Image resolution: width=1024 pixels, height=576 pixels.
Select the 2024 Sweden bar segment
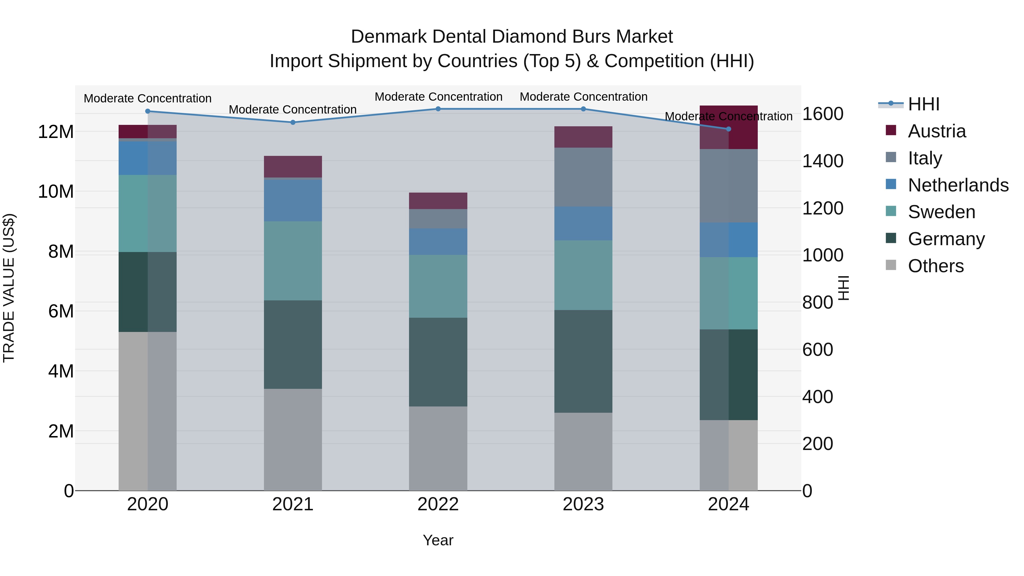pos(729,293)
